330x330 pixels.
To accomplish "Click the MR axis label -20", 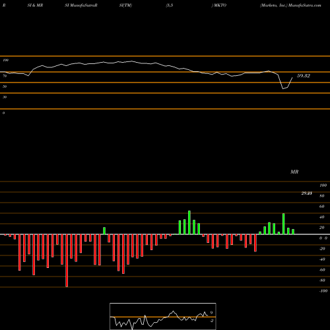I will coord(322,249).
